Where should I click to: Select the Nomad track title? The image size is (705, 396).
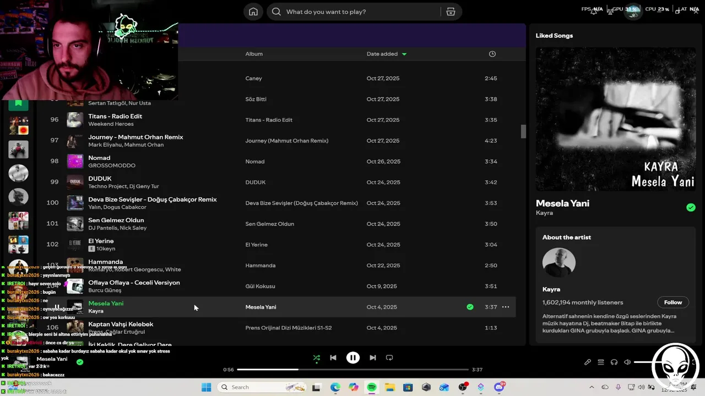coord(99,158)
